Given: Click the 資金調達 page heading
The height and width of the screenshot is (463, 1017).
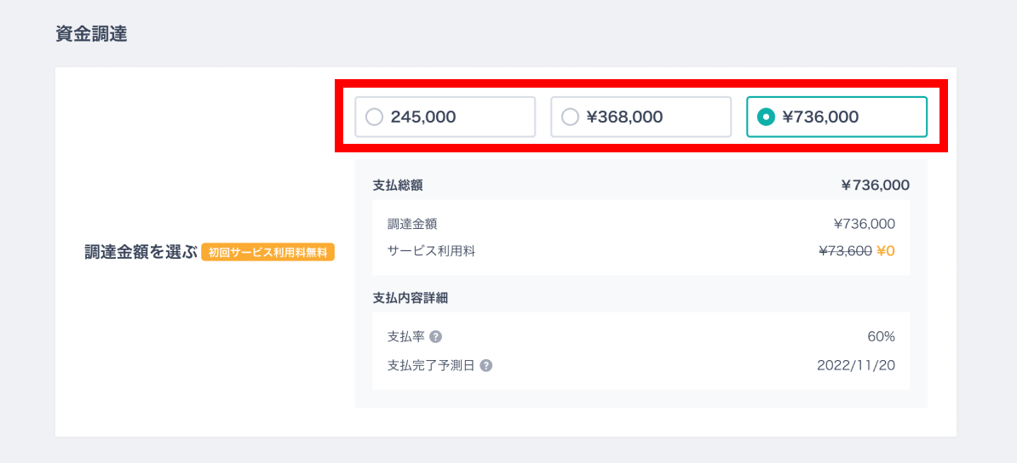Looking at the screenshot, I should (91, 34).
